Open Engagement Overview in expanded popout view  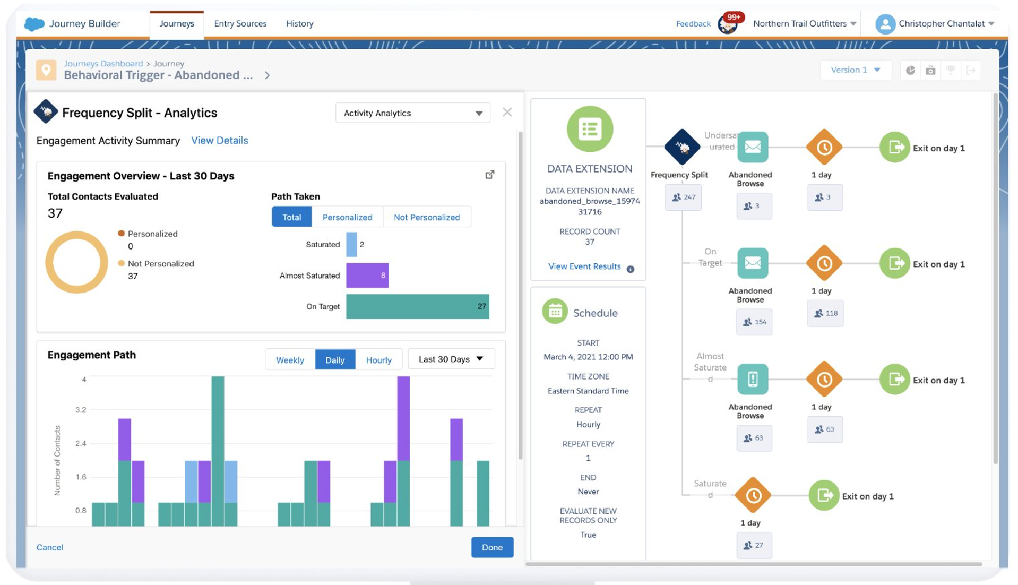tap(489, 175)
